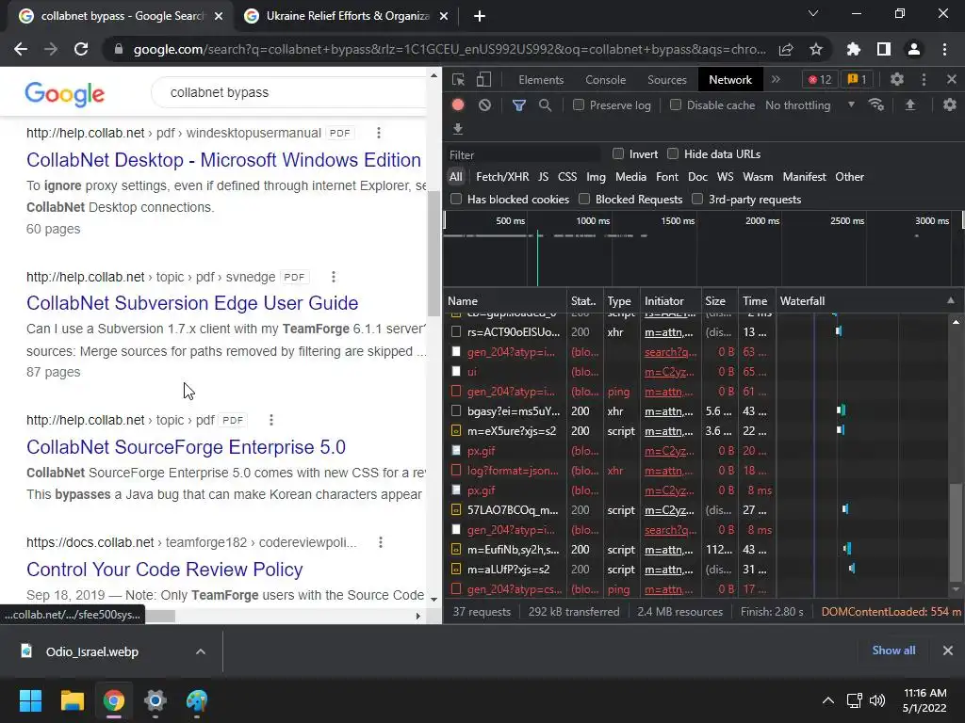Check Blocked Requests filter
Viewport: 965px width, 723px height.
point(584,200)
